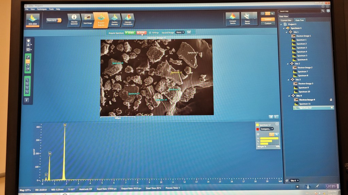Click the Compare Spectra icon
Viewport: 348px width, 195px height.
233,19
